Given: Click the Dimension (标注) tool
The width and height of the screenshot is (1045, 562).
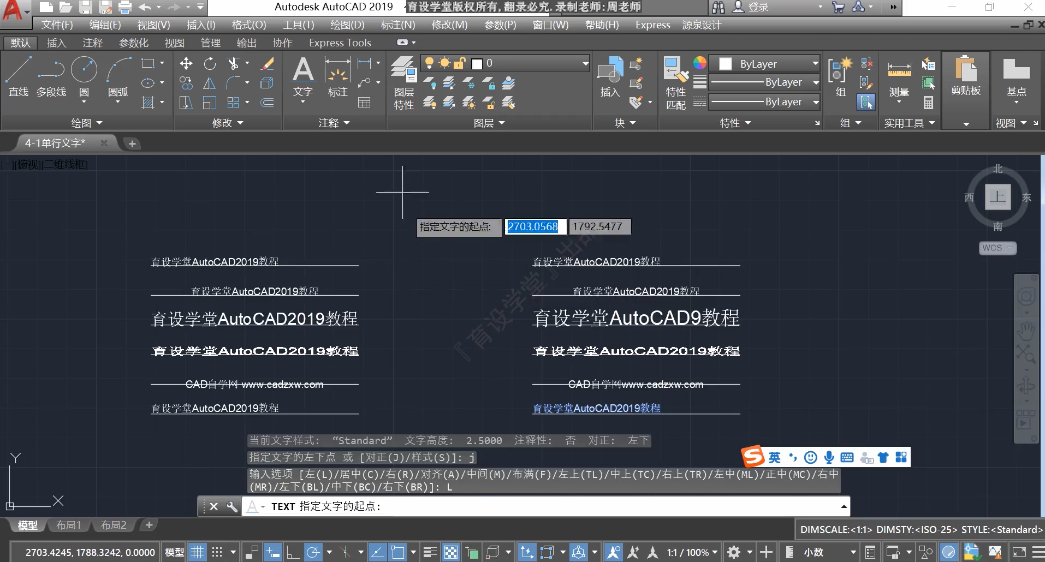Looking at the screenshot, I should tap(337, 76).
